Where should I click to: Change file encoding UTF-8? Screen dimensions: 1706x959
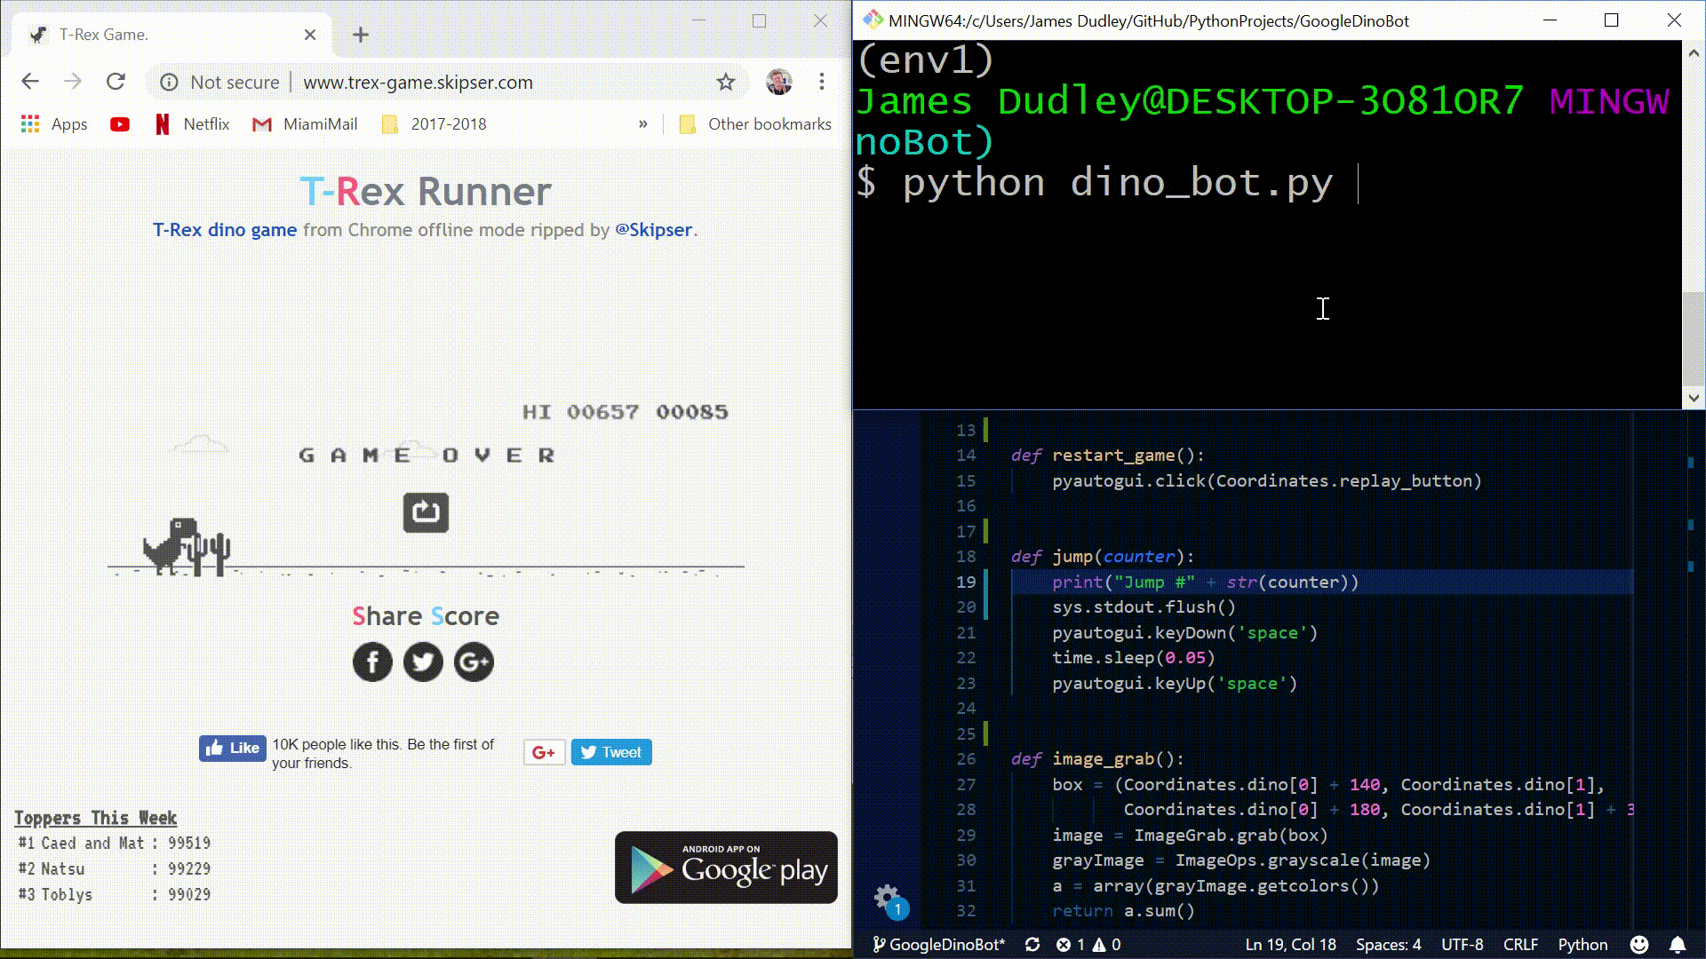point(1462,945)
